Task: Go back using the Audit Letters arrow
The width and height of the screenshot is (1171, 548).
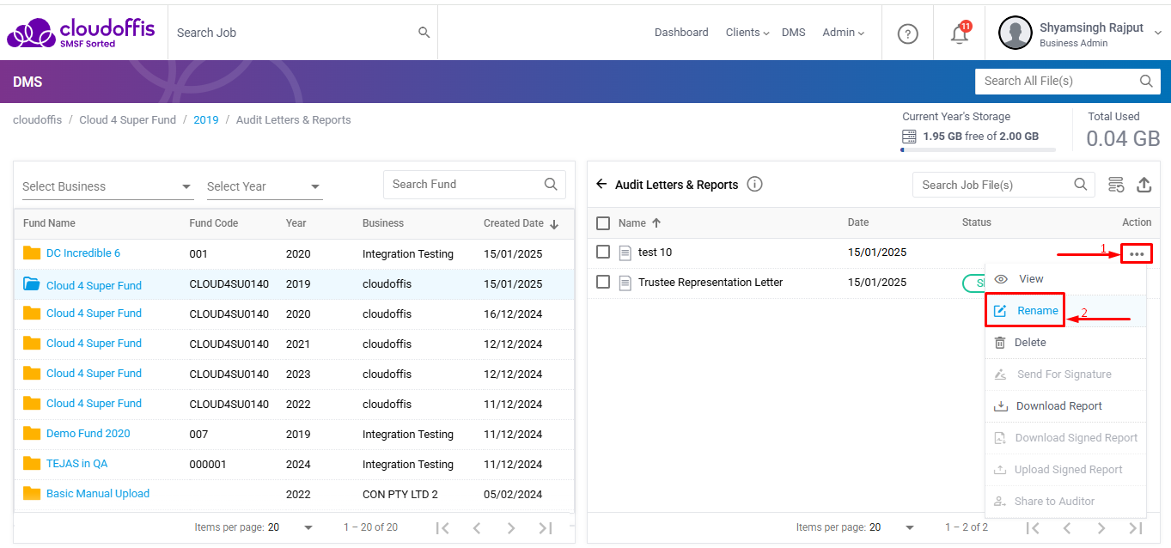Action: (601, 185)
